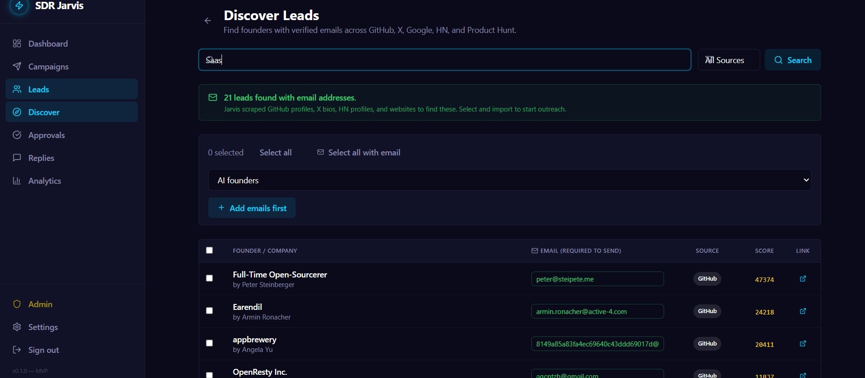865x378 pixels.
Task: Open the Admin link in sidebar
Action: pos(71,304)
